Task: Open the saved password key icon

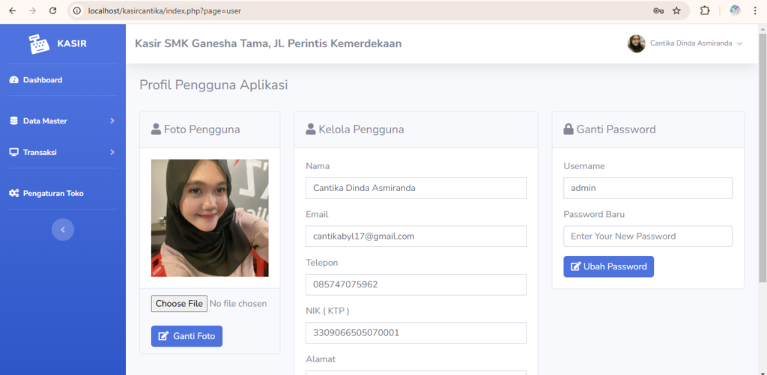Action: coord(658,10)
